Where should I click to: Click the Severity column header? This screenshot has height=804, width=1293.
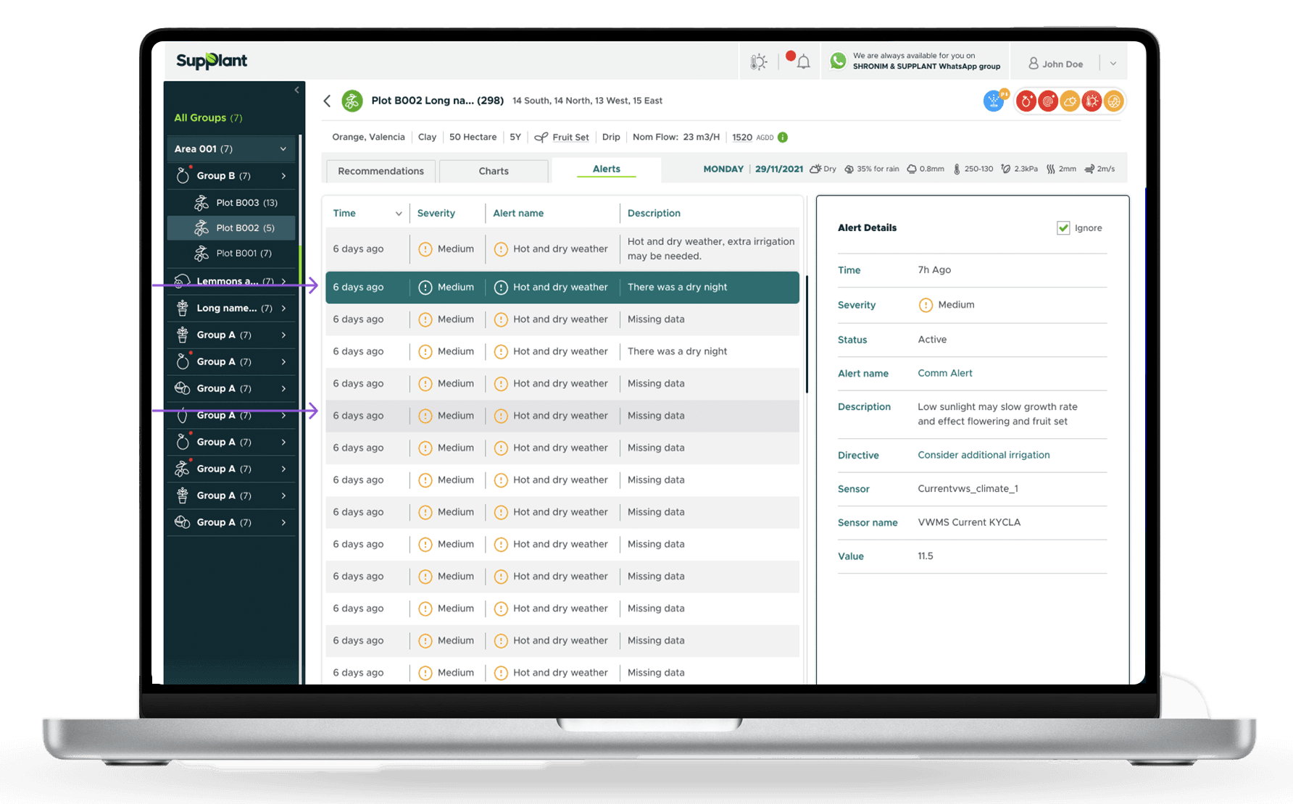pos(436,213)
